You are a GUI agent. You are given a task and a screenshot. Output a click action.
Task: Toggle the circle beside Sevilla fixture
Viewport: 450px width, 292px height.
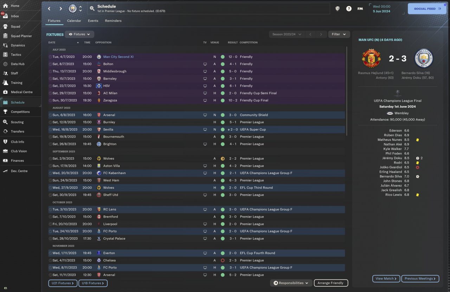click(50, 130)
